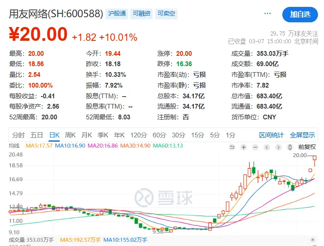324x246 pixels.
Task: Switch to the 30分 interval tab
Action: 178,135
